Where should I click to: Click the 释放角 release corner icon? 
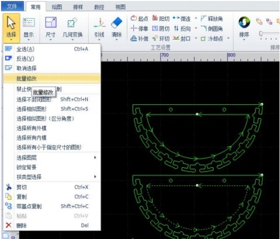pyautogui.click(x=203, y=18)
